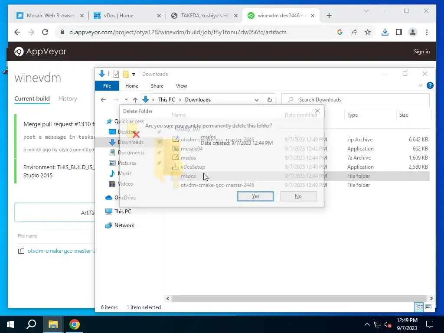Show hidden system tray icons
444x333 pixels.
click(367, 324)
